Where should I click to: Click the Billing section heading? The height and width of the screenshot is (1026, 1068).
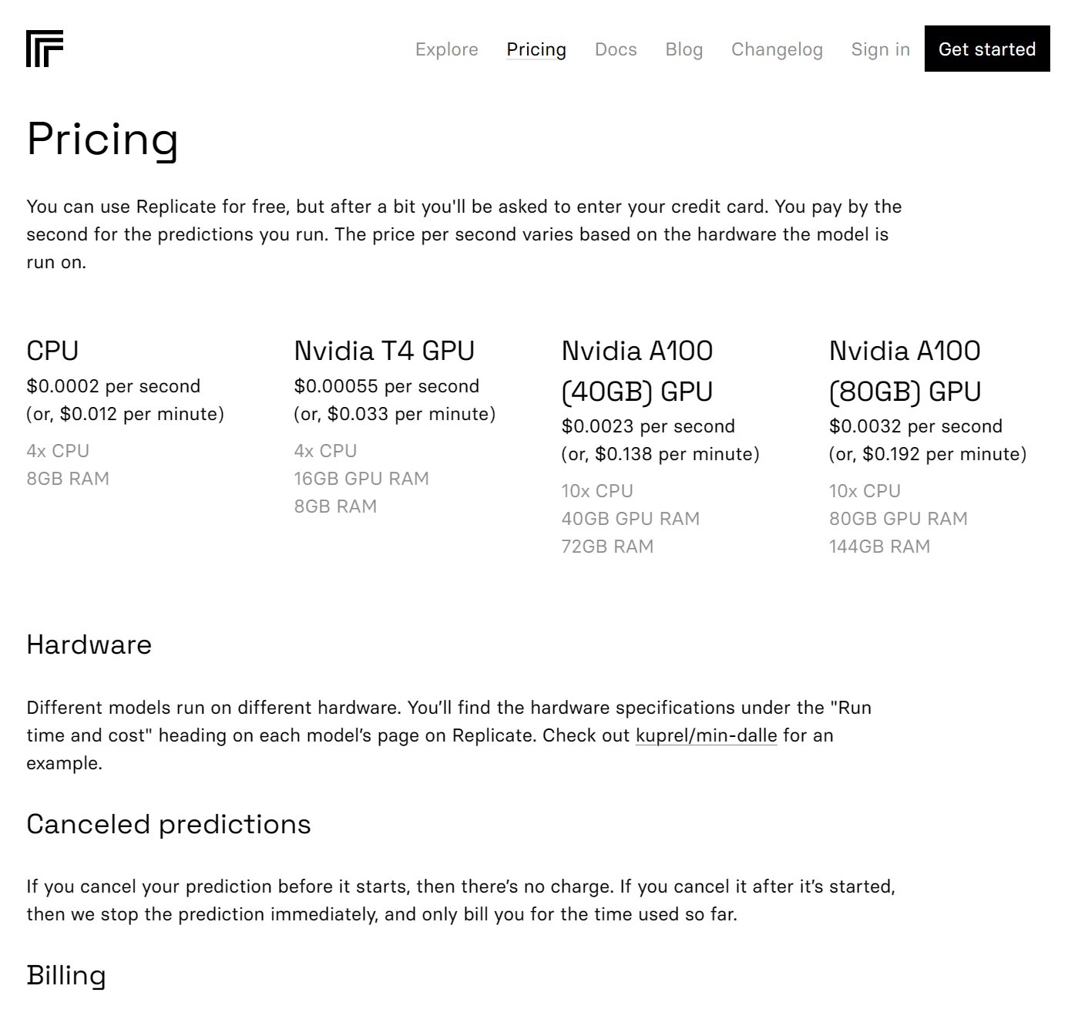(66, 975)
